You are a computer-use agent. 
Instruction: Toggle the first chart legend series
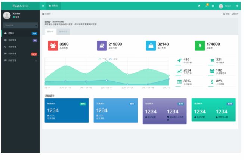coord(102,59)
